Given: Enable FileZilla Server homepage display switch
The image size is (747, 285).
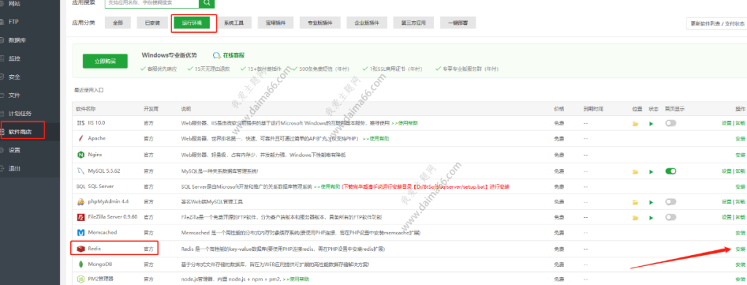Looking at the screenshot, I should 671,217.
